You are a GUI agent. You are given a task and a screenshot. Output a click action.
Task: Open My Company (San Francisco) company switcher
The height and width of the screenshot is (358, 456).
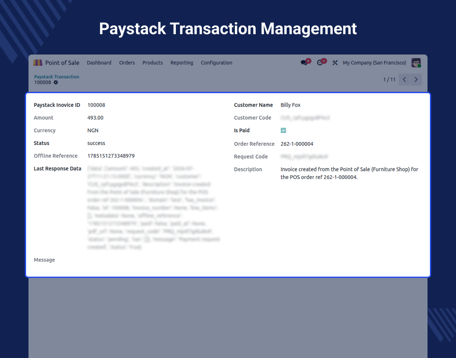pyautogui.click(x=374, y=63)
